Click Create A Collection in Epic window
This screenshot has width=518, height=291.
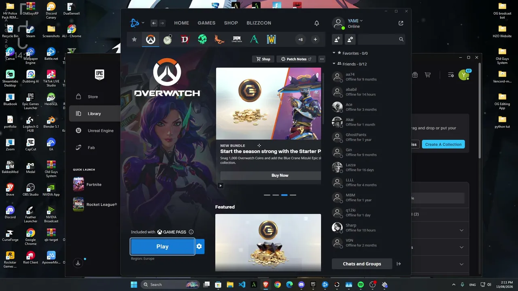click(x=443, y=144)
